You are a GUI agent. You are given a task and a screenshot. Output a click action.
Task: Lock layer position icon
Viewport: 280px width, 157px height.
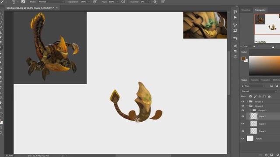[x=260, y=96]
